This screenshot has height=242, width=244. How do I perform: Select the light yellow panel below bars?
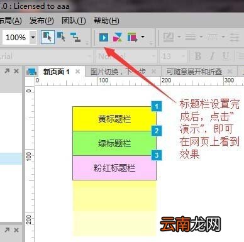(114, 208)
